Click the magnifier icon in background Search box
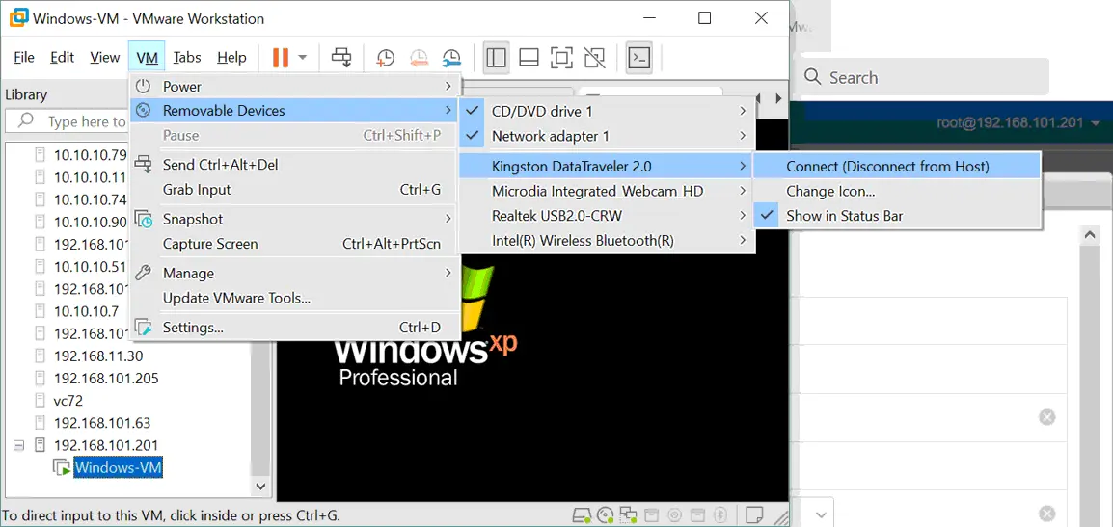1113x527 pixels. pos(813,77)
